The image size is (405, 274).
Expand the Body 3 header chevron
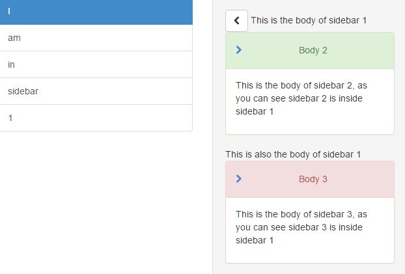pos(239,178)
